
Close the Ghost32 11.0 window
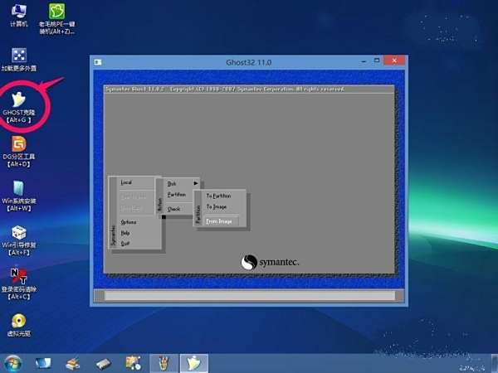point(394,61)
